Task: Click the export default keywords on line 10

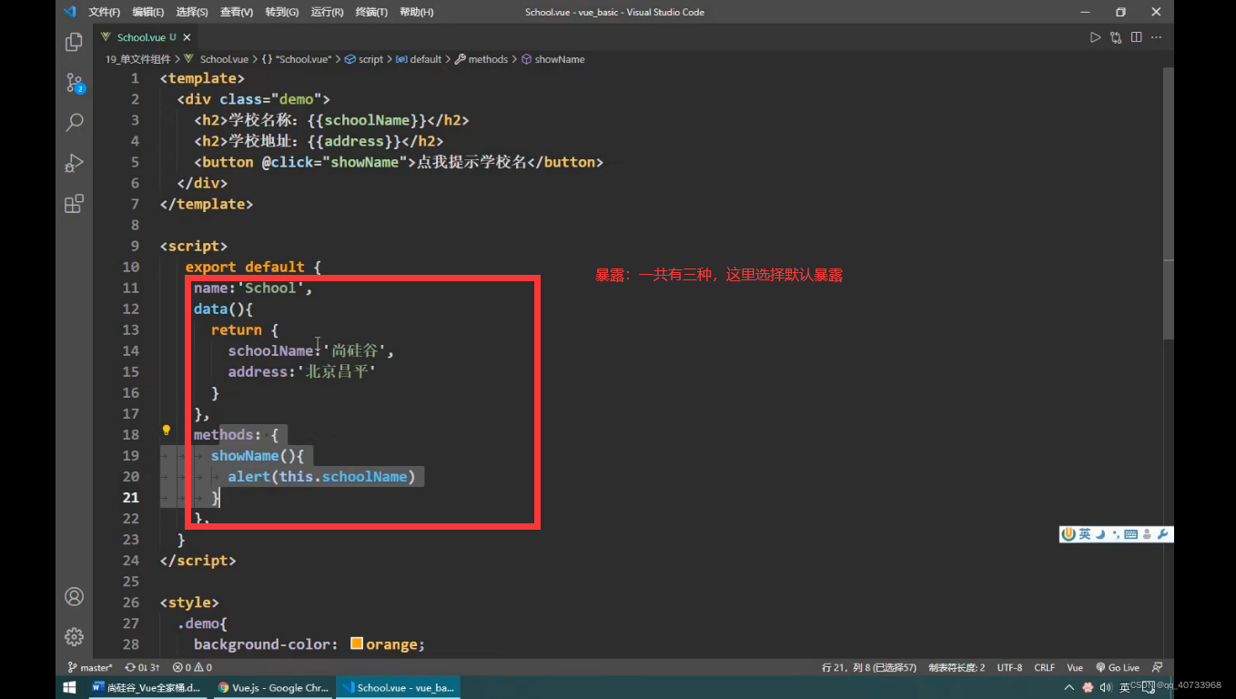Action: pyautogui.click(x=245, y=267)
